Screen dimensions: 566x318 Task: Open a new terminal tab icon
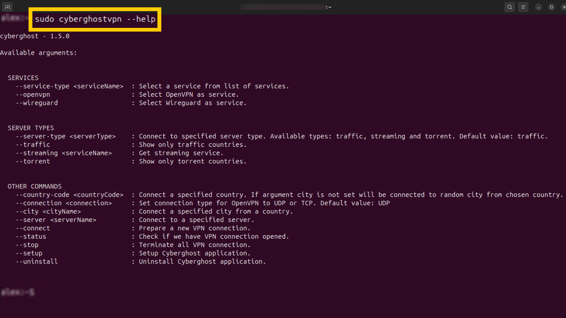(x=7, y=7)
